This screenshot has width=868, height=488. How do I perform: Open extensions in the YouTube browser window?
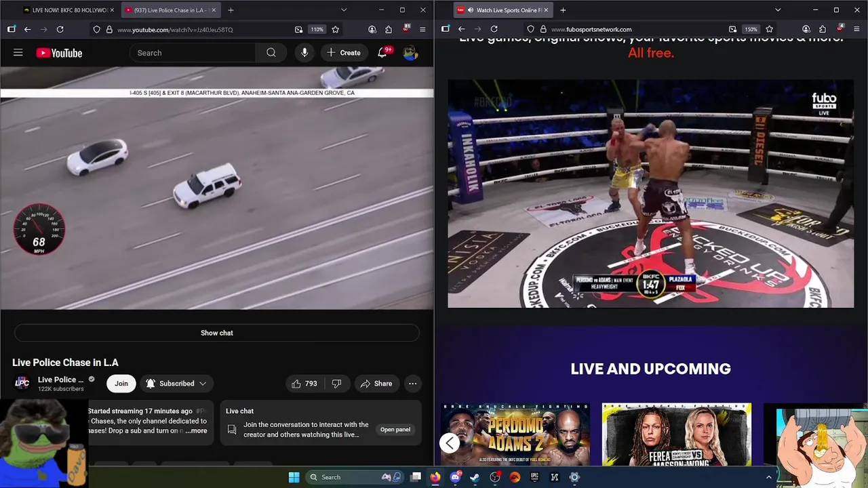click(389, 29)
